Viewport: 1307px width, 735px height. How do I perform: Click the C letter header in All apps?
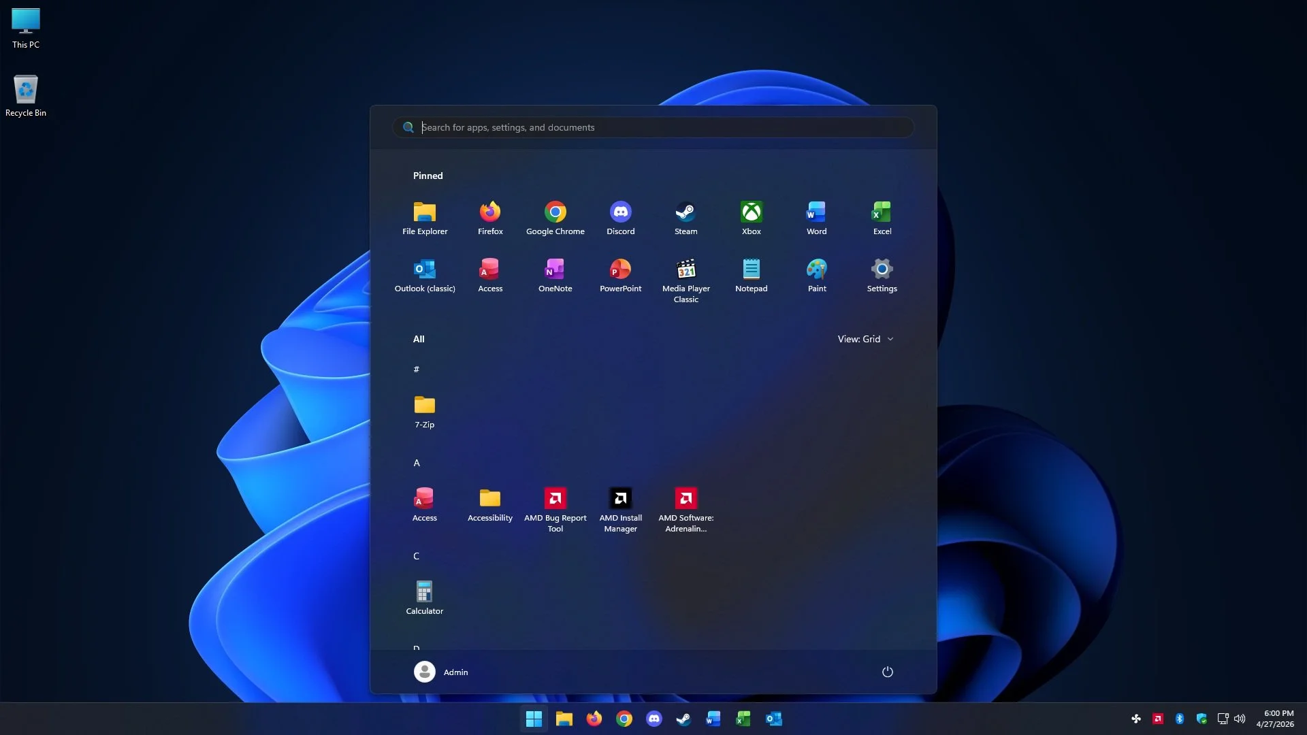[417, 556]
